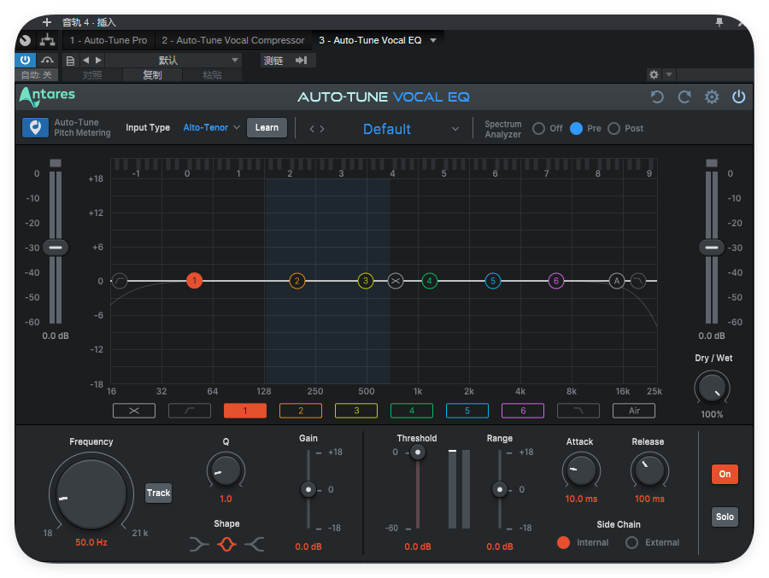Toggle the low-cut band button
Screen dimensions: 769x578
(190, 411)
